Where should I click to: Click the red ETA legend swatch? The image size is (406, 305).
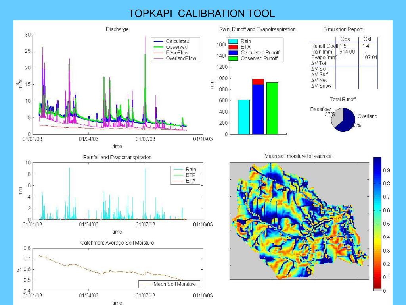233,47
